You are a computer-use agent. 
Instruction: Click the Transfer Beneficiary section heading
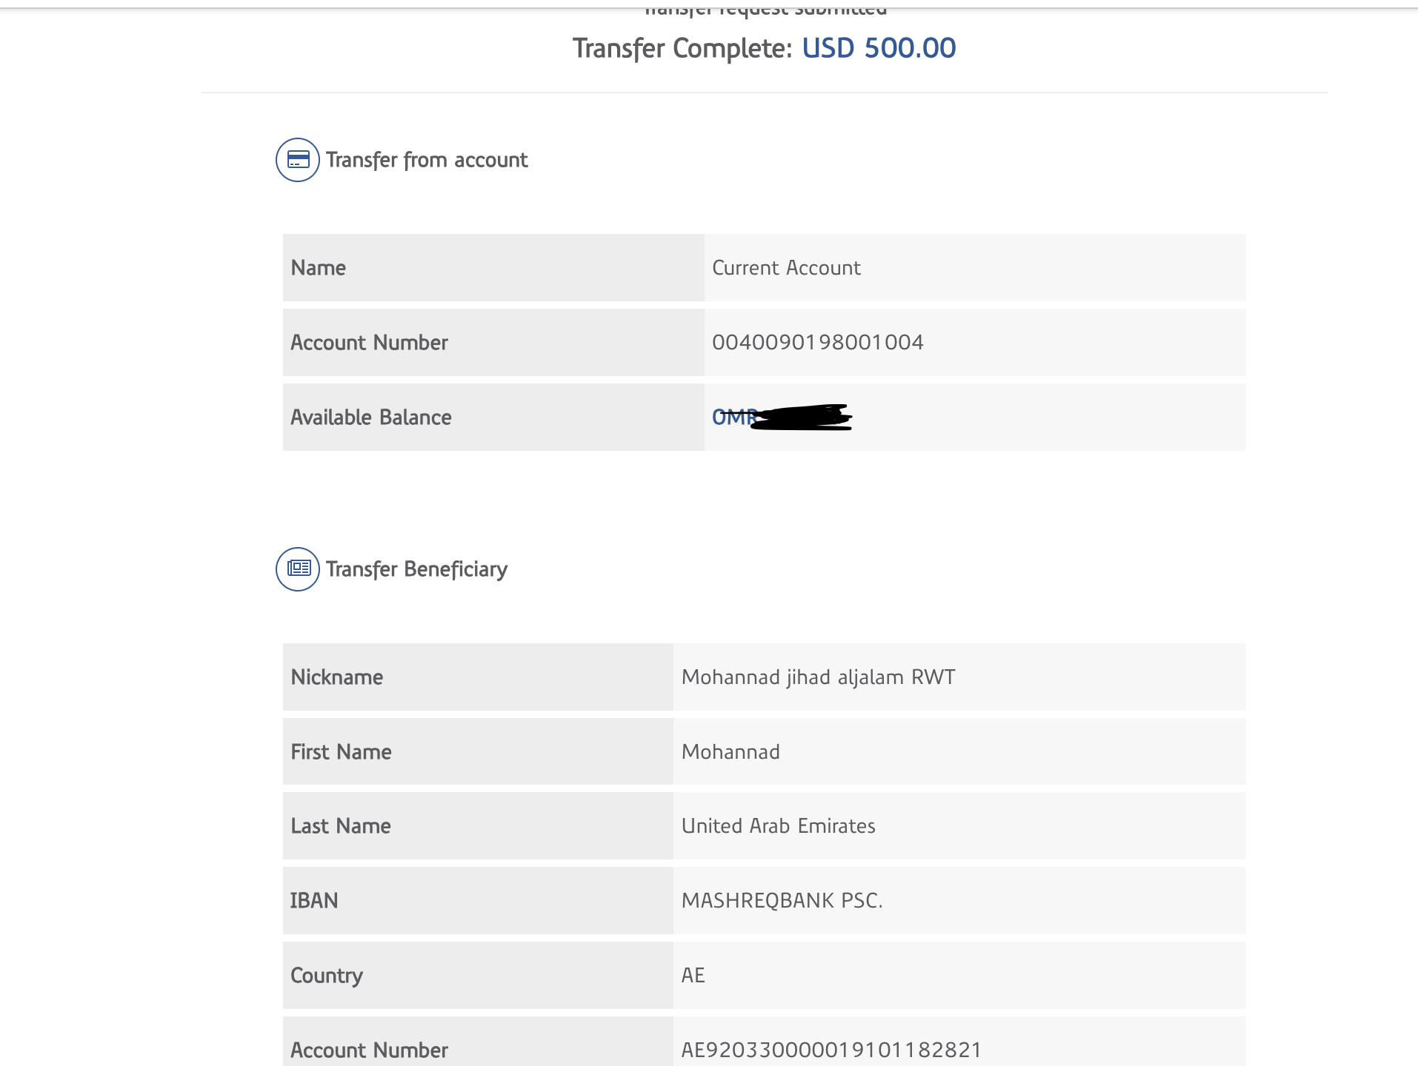pyautogui.click(x=416, y=569)
